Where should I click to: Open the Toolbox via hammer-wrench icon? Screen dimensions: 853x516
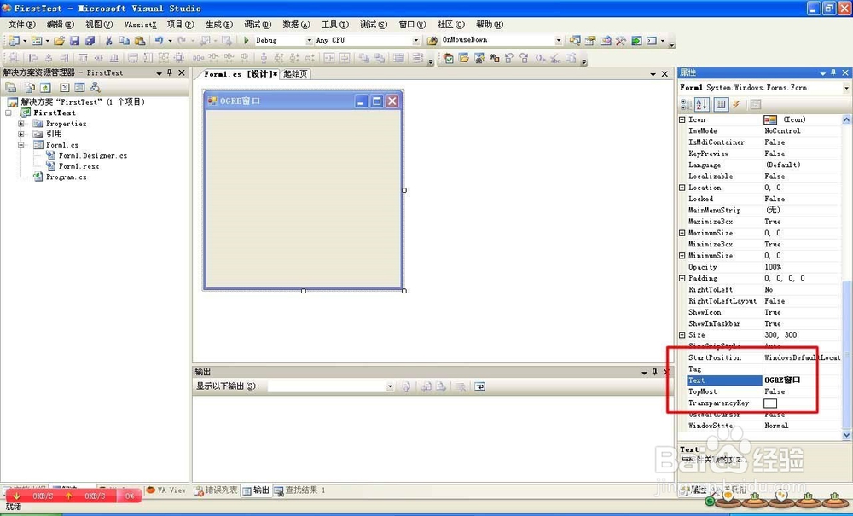click(621, 41)
